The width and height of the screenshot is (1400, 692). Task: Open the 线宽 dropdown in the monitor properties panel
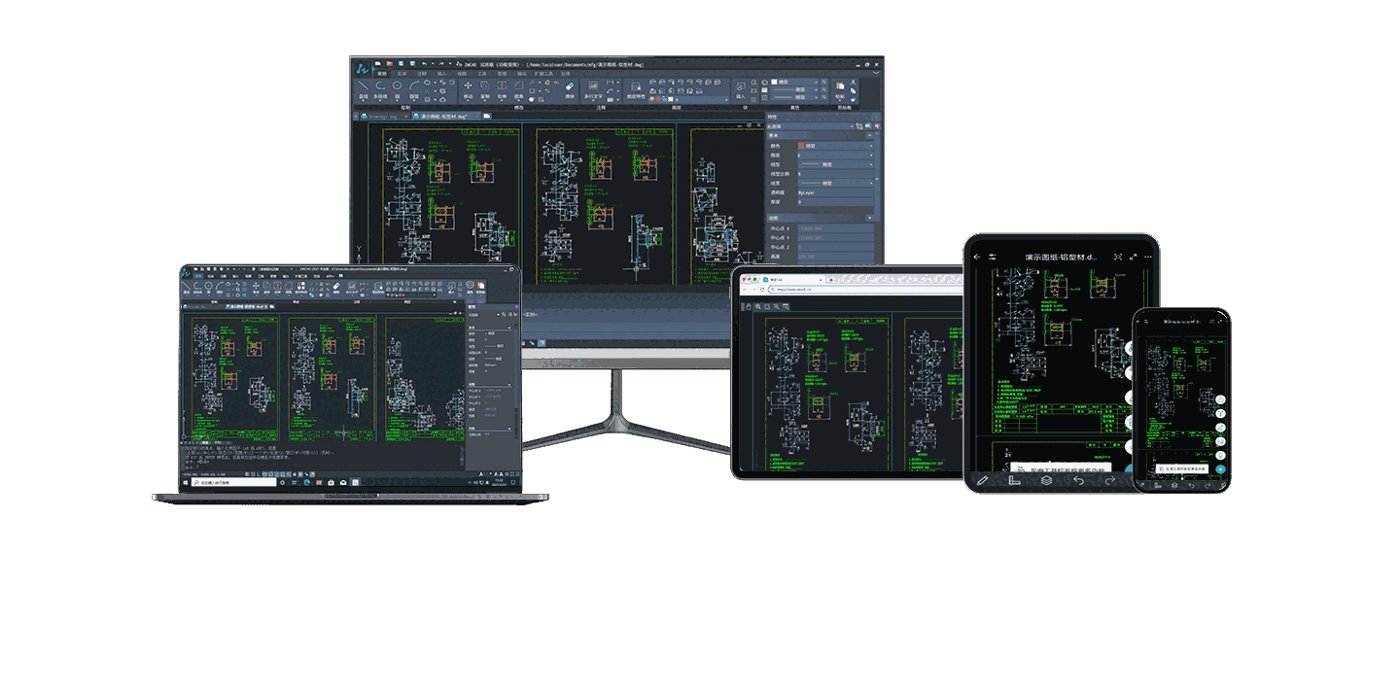pyautogui.click(x=835, y=184)
